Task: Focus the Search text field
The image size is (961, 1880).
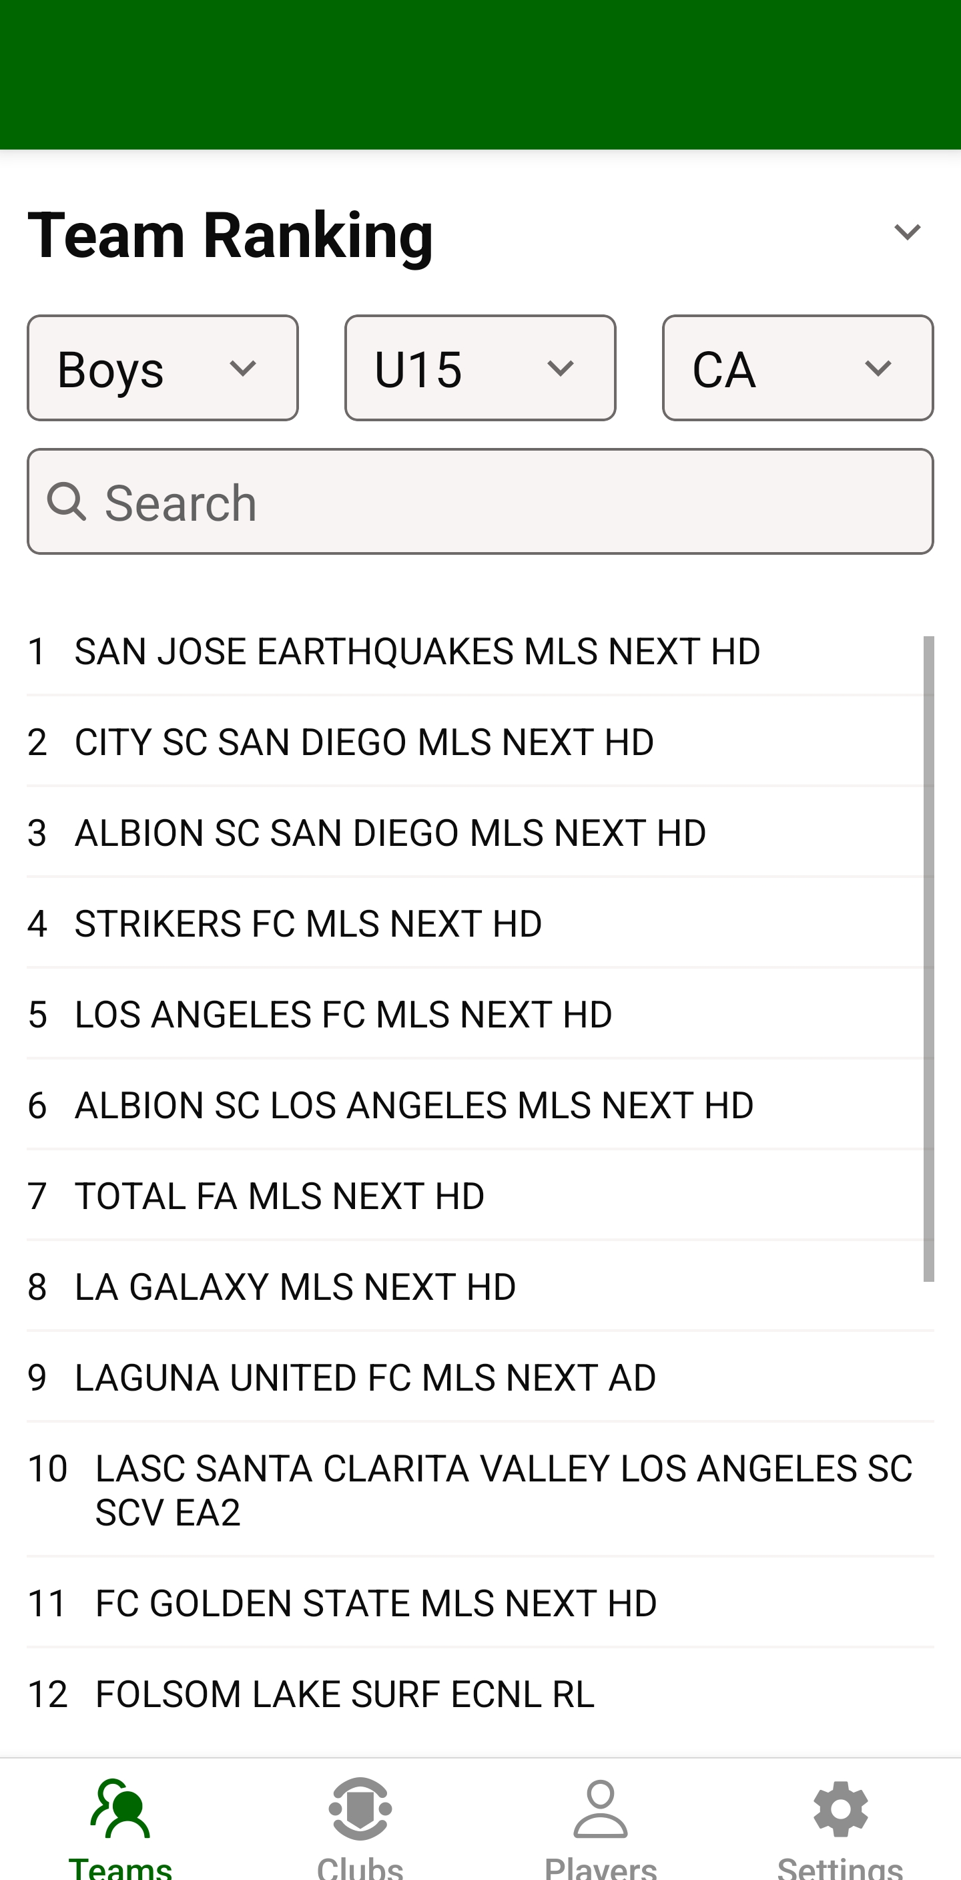Action: (x=511, y=502)
